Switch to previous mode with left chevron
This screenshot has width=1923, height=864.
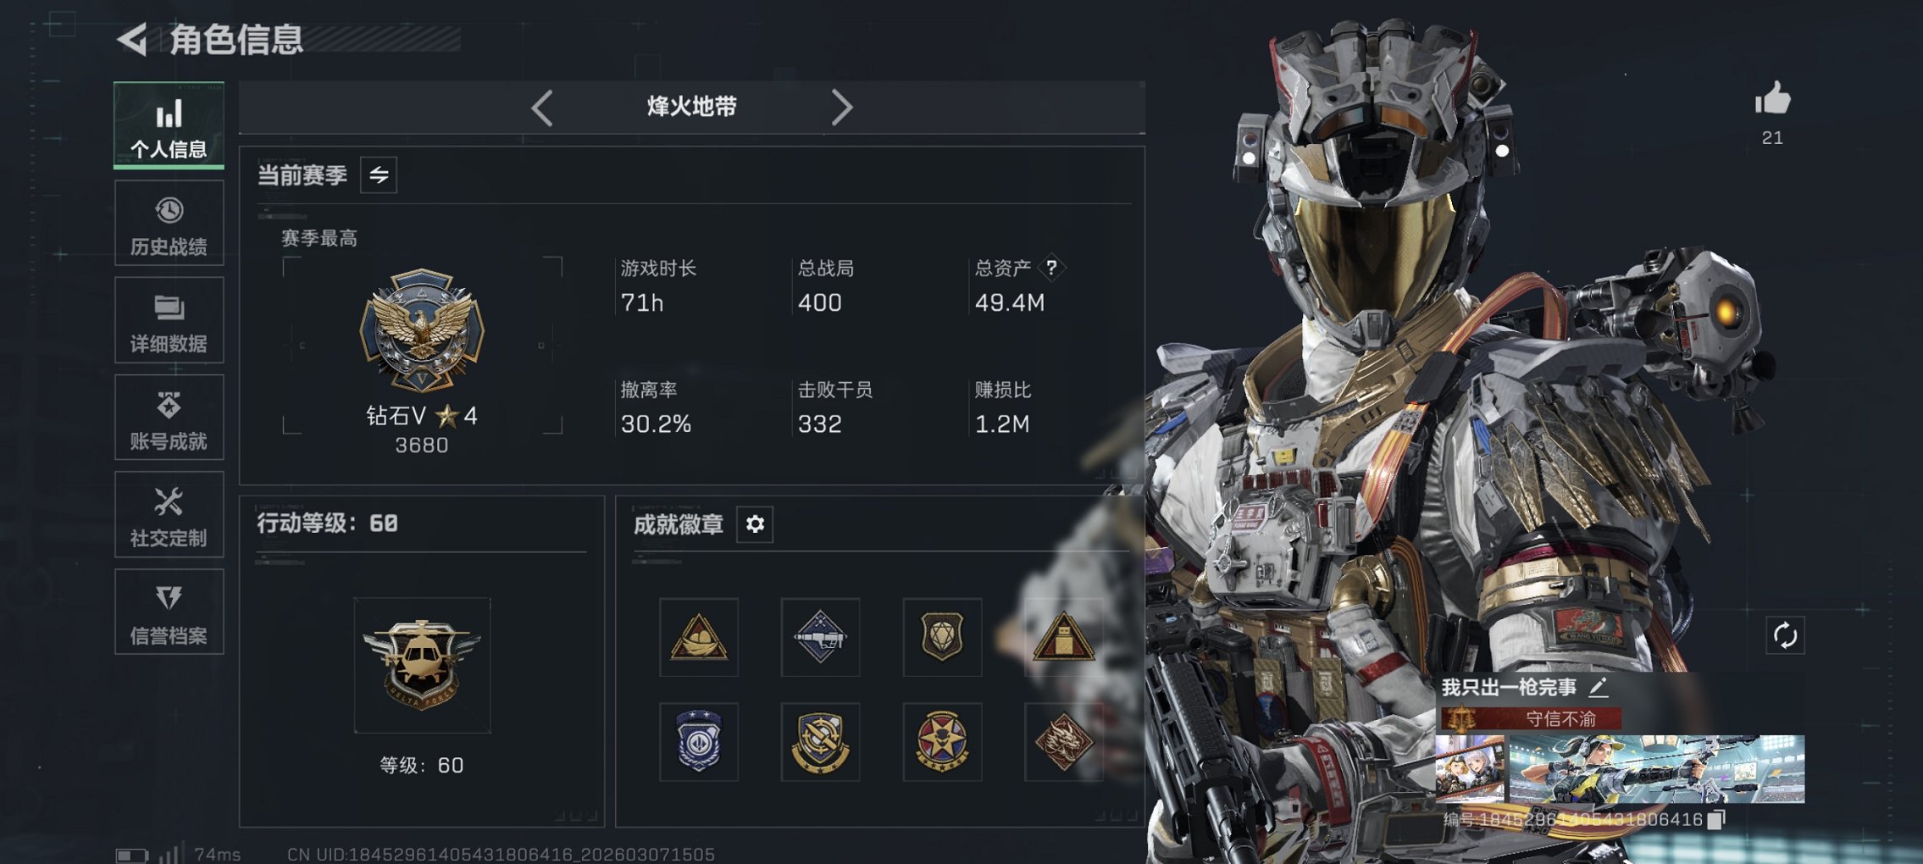[542, 108]
